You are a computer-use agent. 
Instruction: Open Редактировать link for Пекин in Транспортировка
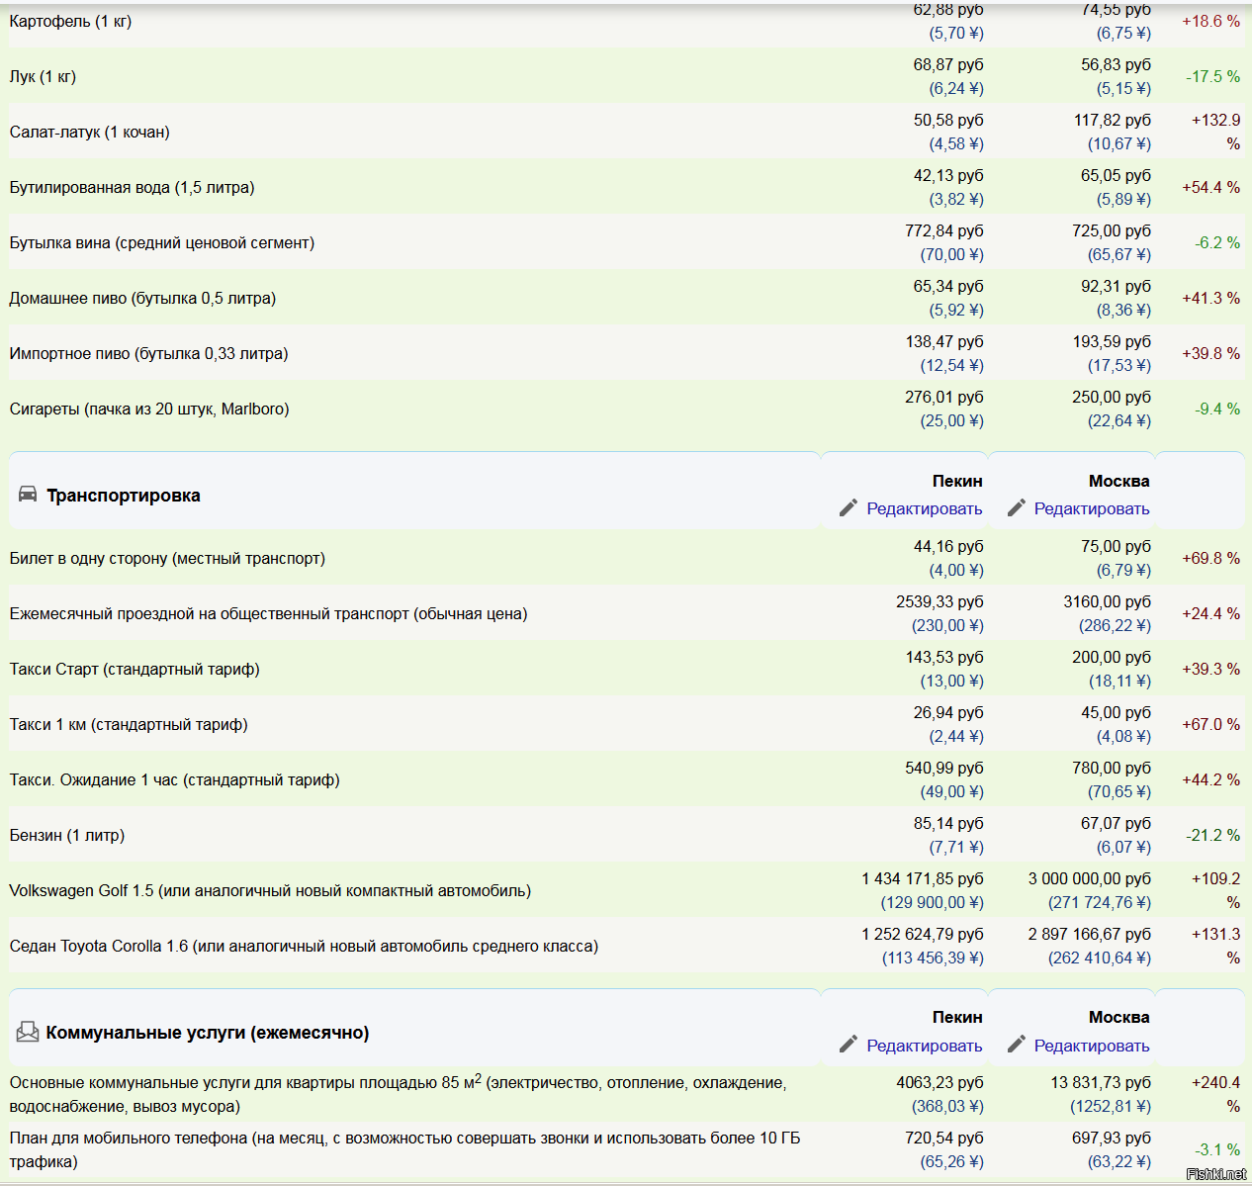tap(924, 508)
